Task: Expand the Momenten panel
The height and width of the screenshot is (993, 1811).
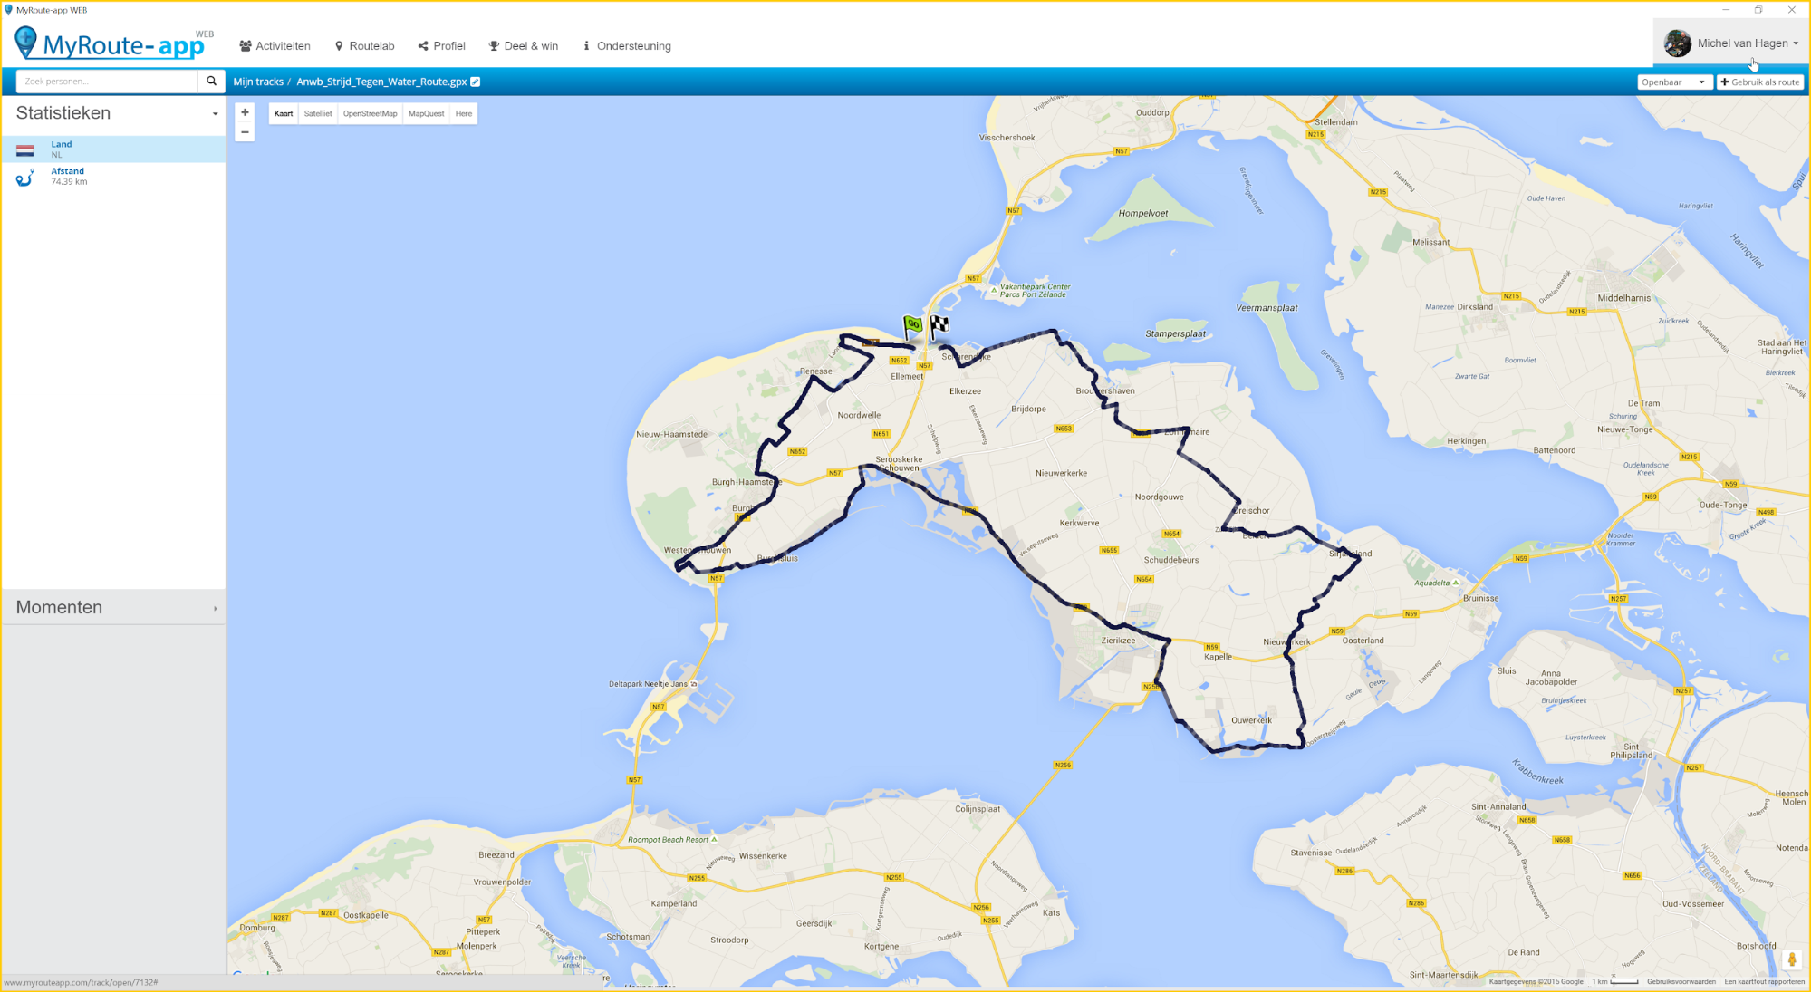Action: [x=215, y=608]
